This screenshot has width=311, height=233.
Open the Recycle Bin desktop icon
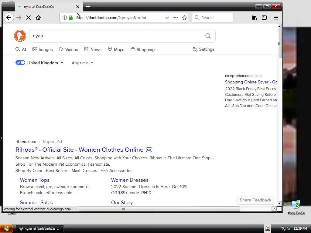296,207
